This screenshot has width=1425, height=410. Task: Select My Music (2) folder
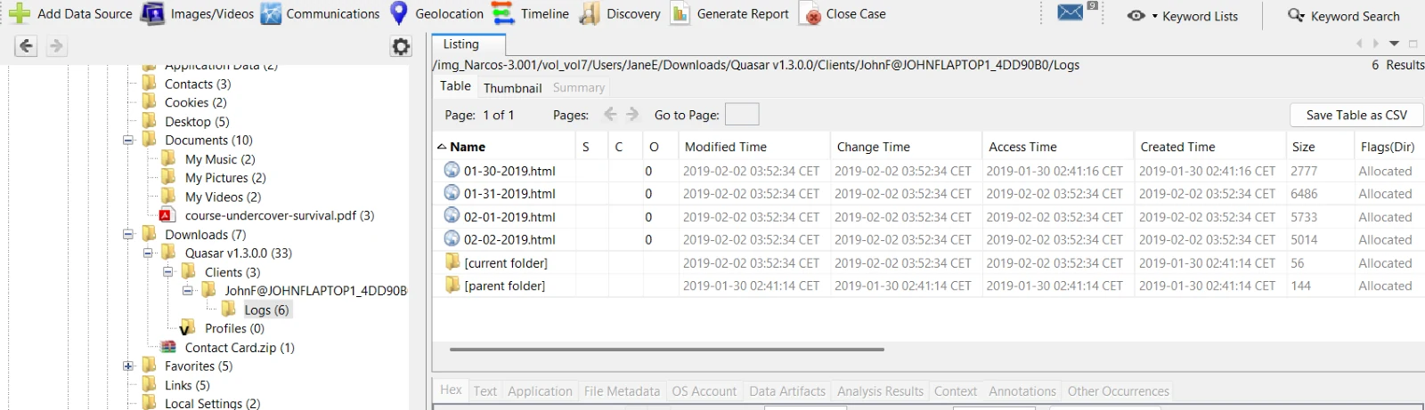click(x=219, y=159)
